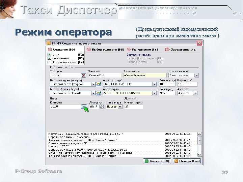Expand the Быстрый адрес (откуда) dropdown

pos(93,84)
